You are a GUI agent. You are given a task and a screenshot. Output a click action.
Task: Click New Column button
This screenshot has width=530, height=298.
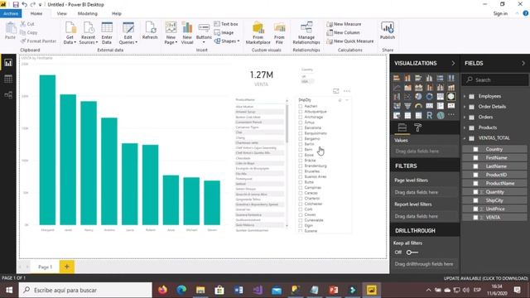point(343,33)
